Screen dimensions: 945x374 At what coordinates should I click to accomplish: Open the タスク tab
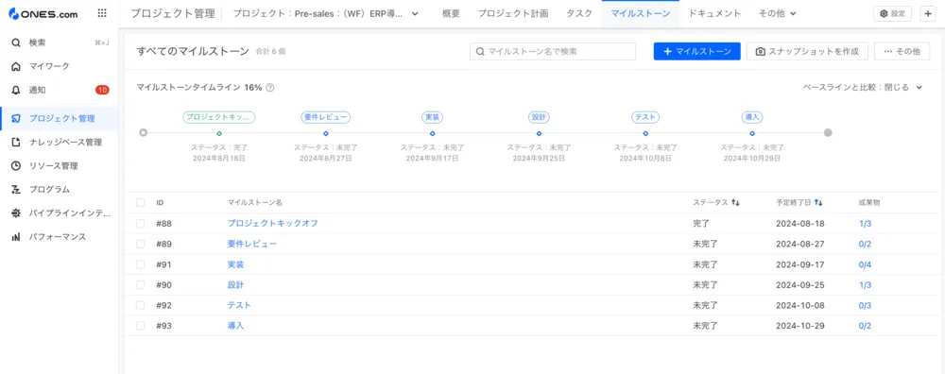click(x=579, y=13)
